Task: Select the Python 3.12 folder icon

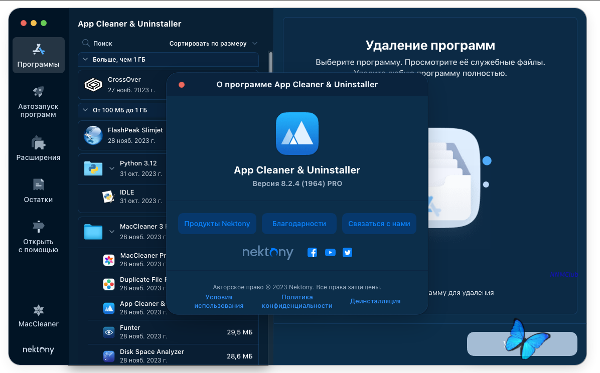Action: 93,168
